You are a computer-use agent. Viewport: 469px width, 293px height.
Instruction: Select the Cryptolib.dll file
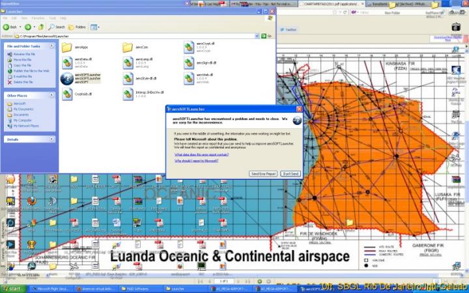pos(77,94)
